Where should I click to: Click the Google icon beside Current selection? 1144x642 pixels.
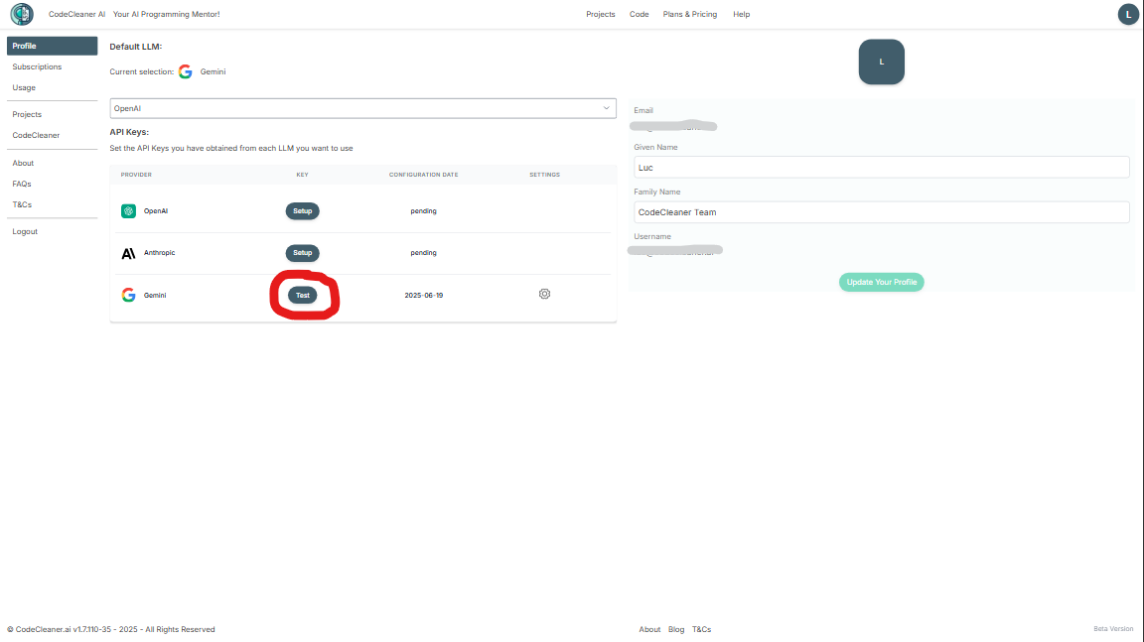(x=186, y=71)
